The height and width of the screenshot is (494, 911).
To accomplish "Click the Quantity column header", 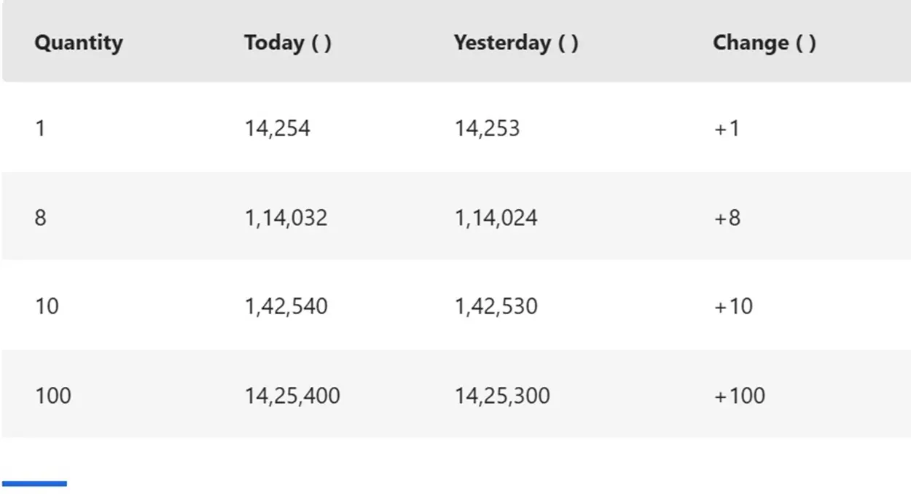I will coord(79,42).
